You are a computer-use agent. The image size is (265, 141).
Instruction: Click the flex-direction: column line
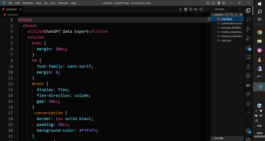tap(64, 95)
